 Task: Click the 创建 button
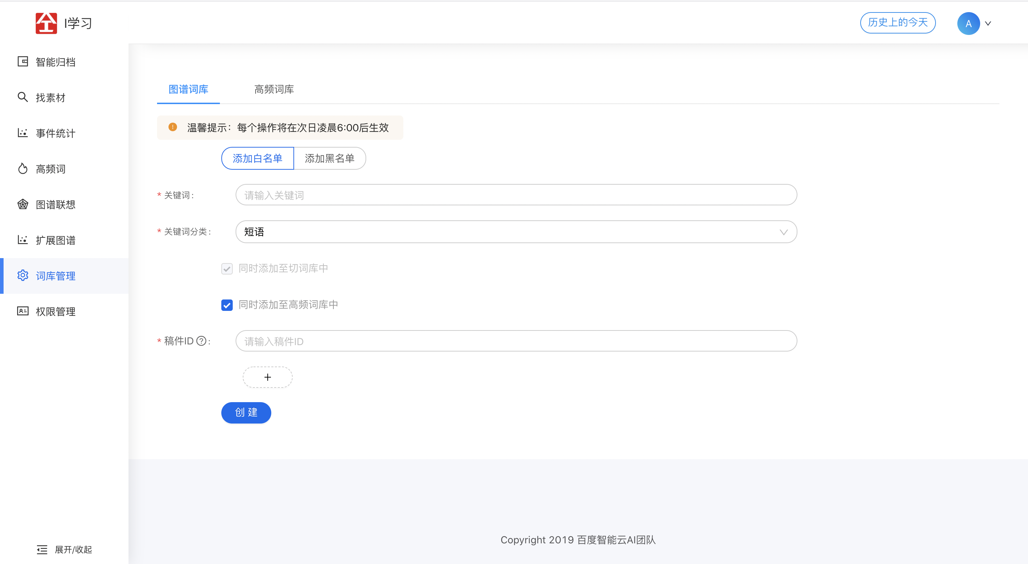pos(246,412)
